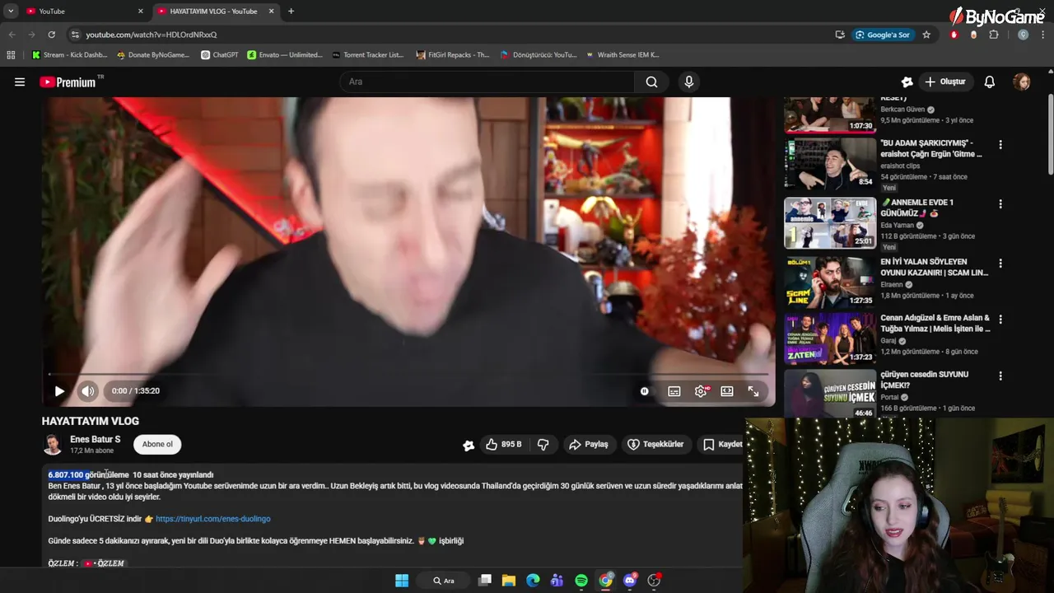Screen dimensions: 1054x593
Task: Open the Envato bookmark
Action: click(x=285, y=55)
